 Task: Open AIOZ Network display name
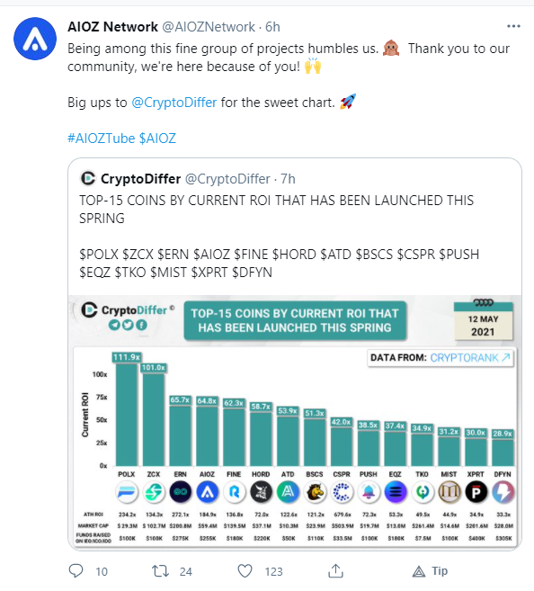(x=112, y=27)
